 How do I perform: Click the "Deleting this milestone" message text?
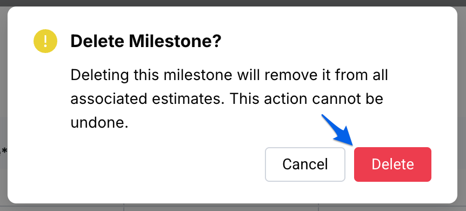pos(151,75)
